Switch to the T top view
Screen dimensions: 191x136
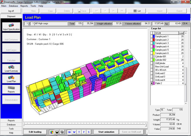79,132
